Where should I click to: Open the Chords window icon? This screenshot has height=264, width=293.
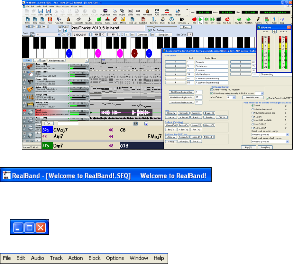click(x=42, y=20)
